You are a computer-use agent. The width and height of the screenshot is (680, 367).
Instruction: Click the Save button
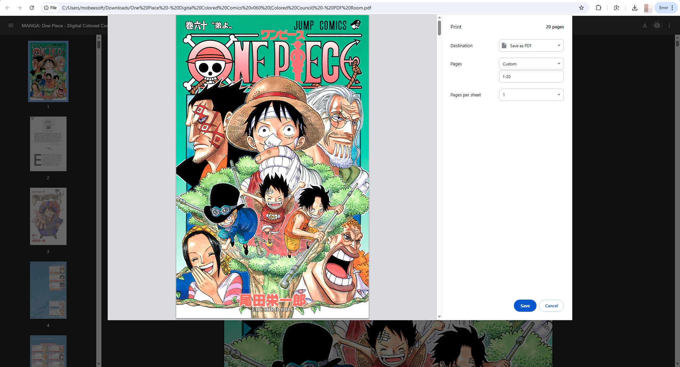pos(525,306)
